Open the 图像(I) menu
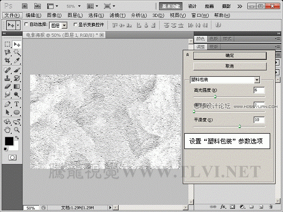This screenshot has height=212, width=283. (54, 15)
